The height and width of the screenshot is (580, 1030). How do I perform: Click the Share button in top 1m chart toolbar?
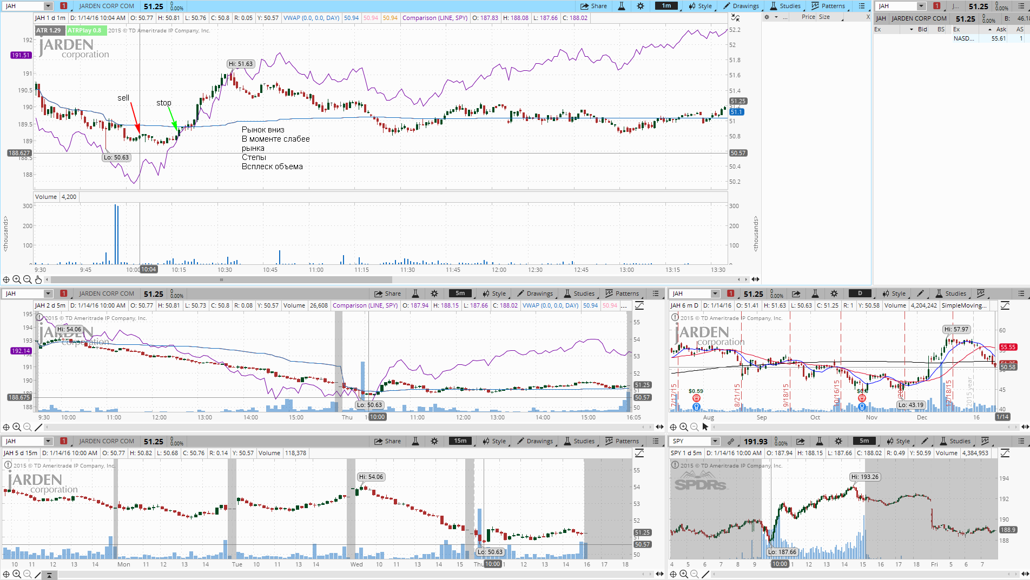[x=594, y=6]
